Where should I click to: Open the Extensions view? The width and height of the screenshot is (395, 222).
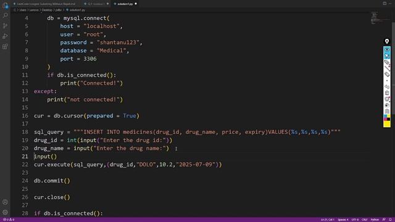tap(5, 47)
